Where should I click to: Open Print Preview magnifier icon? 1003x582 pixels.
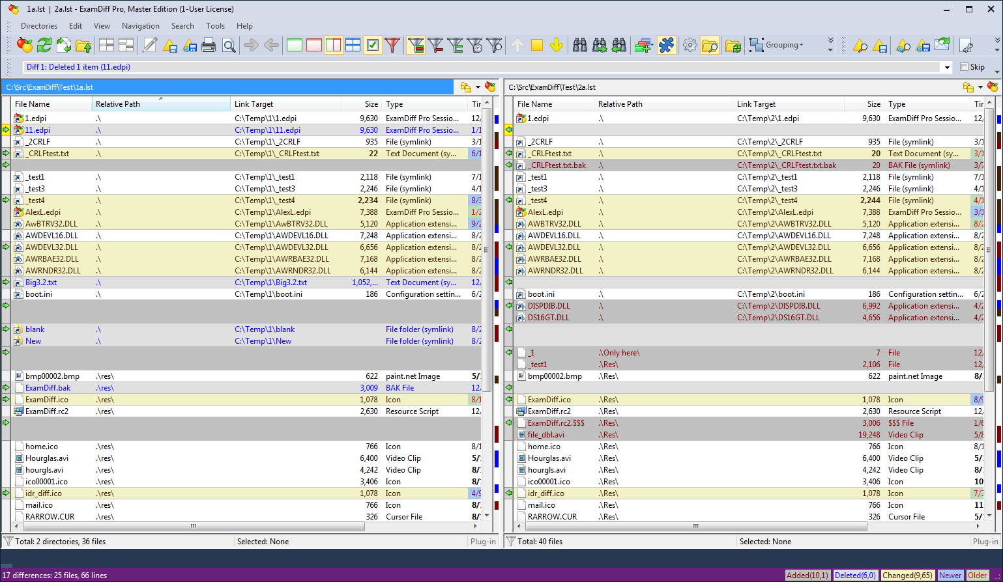(229, 45)
